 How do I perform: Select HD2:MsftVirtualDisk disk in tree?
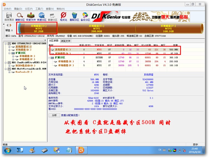pos(29,69)
